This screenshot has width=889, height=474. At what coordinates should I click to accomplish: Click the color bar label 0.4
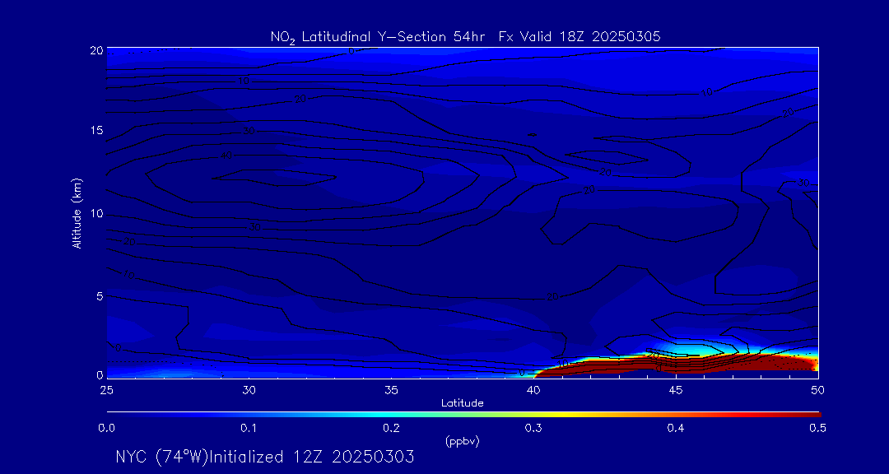coord(676,429)
